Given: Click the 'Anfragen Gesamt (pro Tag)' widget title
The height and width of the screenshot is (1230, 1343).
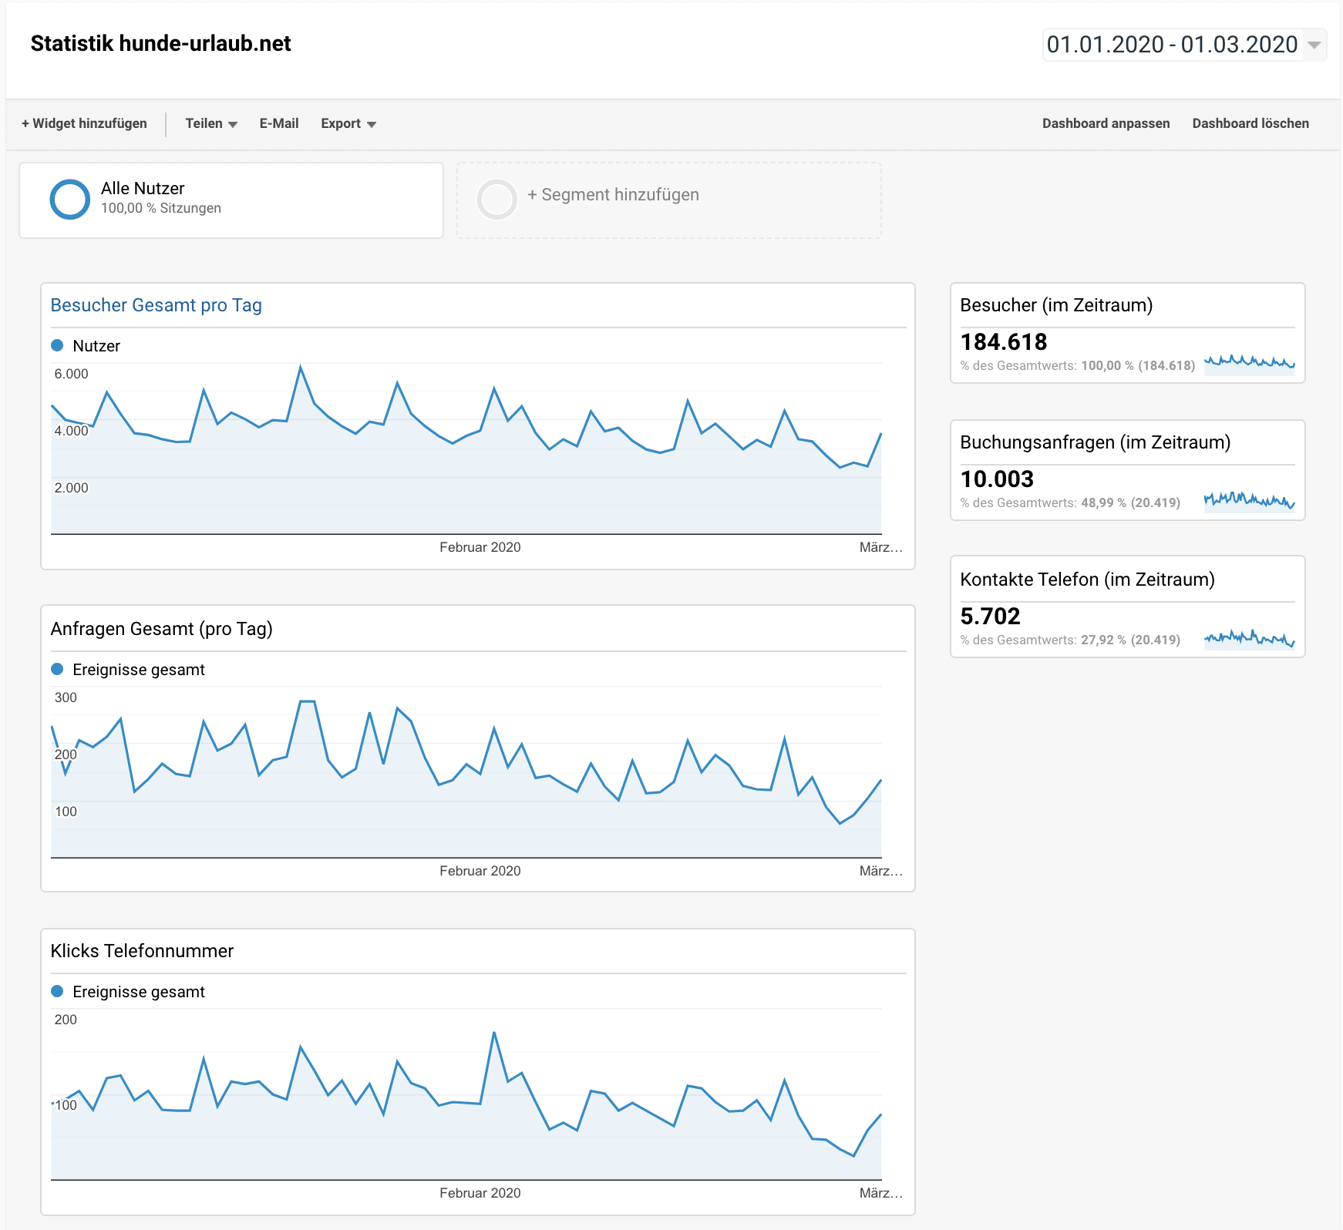Looking at the screenshot, I should (x=161, y=629).
